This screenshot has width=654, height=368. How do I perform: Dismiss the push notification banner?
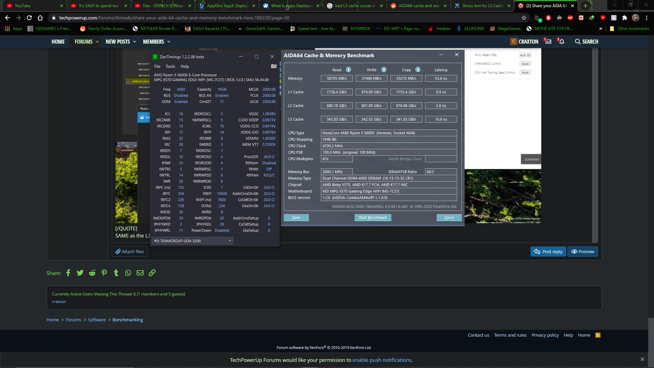tap(642, 359)
